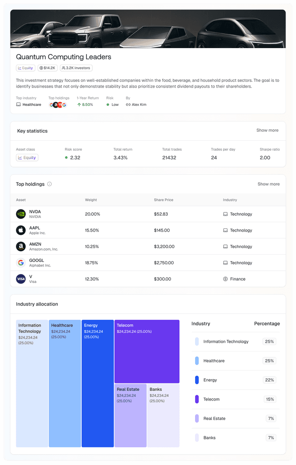Click the GOOGL share price $2,750.00
The width and height of the screenshot is (296, 465).
coord(164,263)
